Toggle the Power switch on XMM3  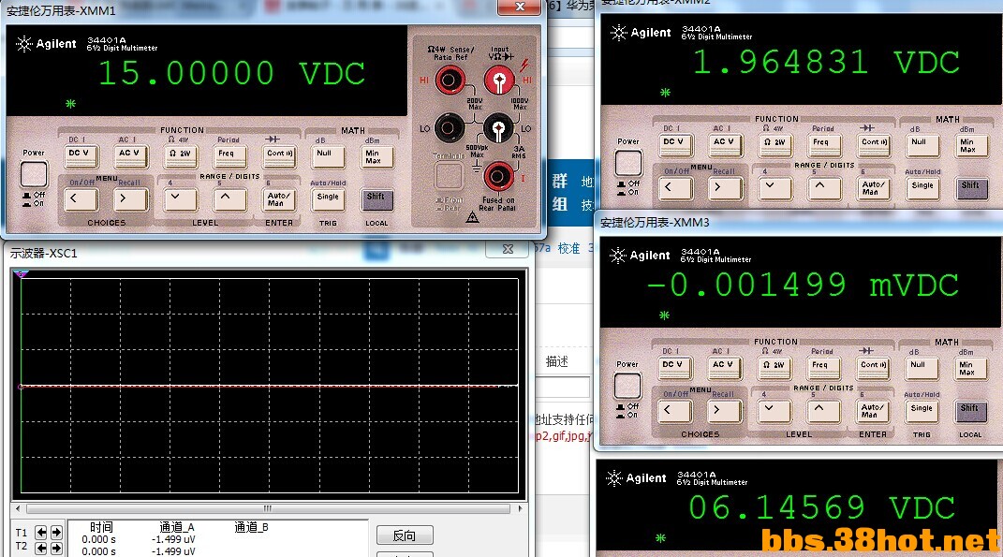(x=627, y=387)
